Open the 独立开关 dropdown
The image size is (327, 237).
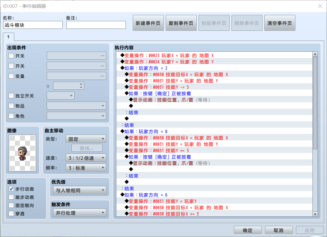61,96
